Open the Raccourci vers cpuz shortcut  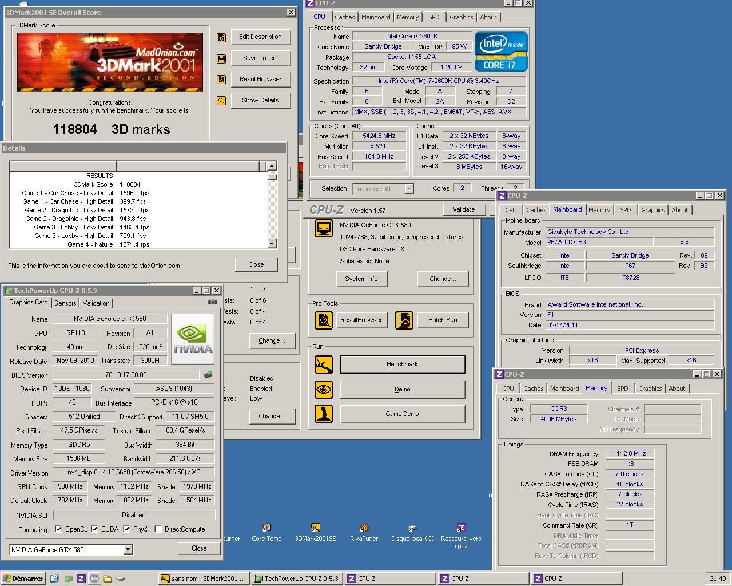(461, 536)
